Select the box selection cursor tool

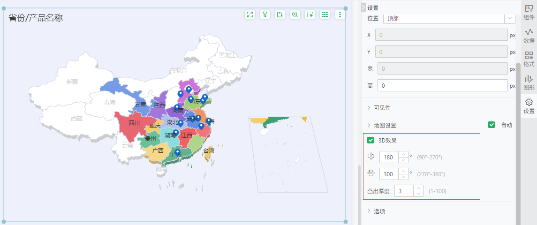pyautogui.click(x=310, y=15)
